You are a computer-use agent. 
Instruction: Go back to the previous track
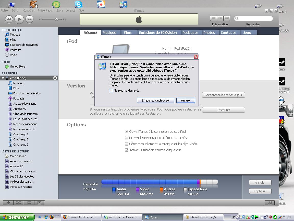point(9,19)
